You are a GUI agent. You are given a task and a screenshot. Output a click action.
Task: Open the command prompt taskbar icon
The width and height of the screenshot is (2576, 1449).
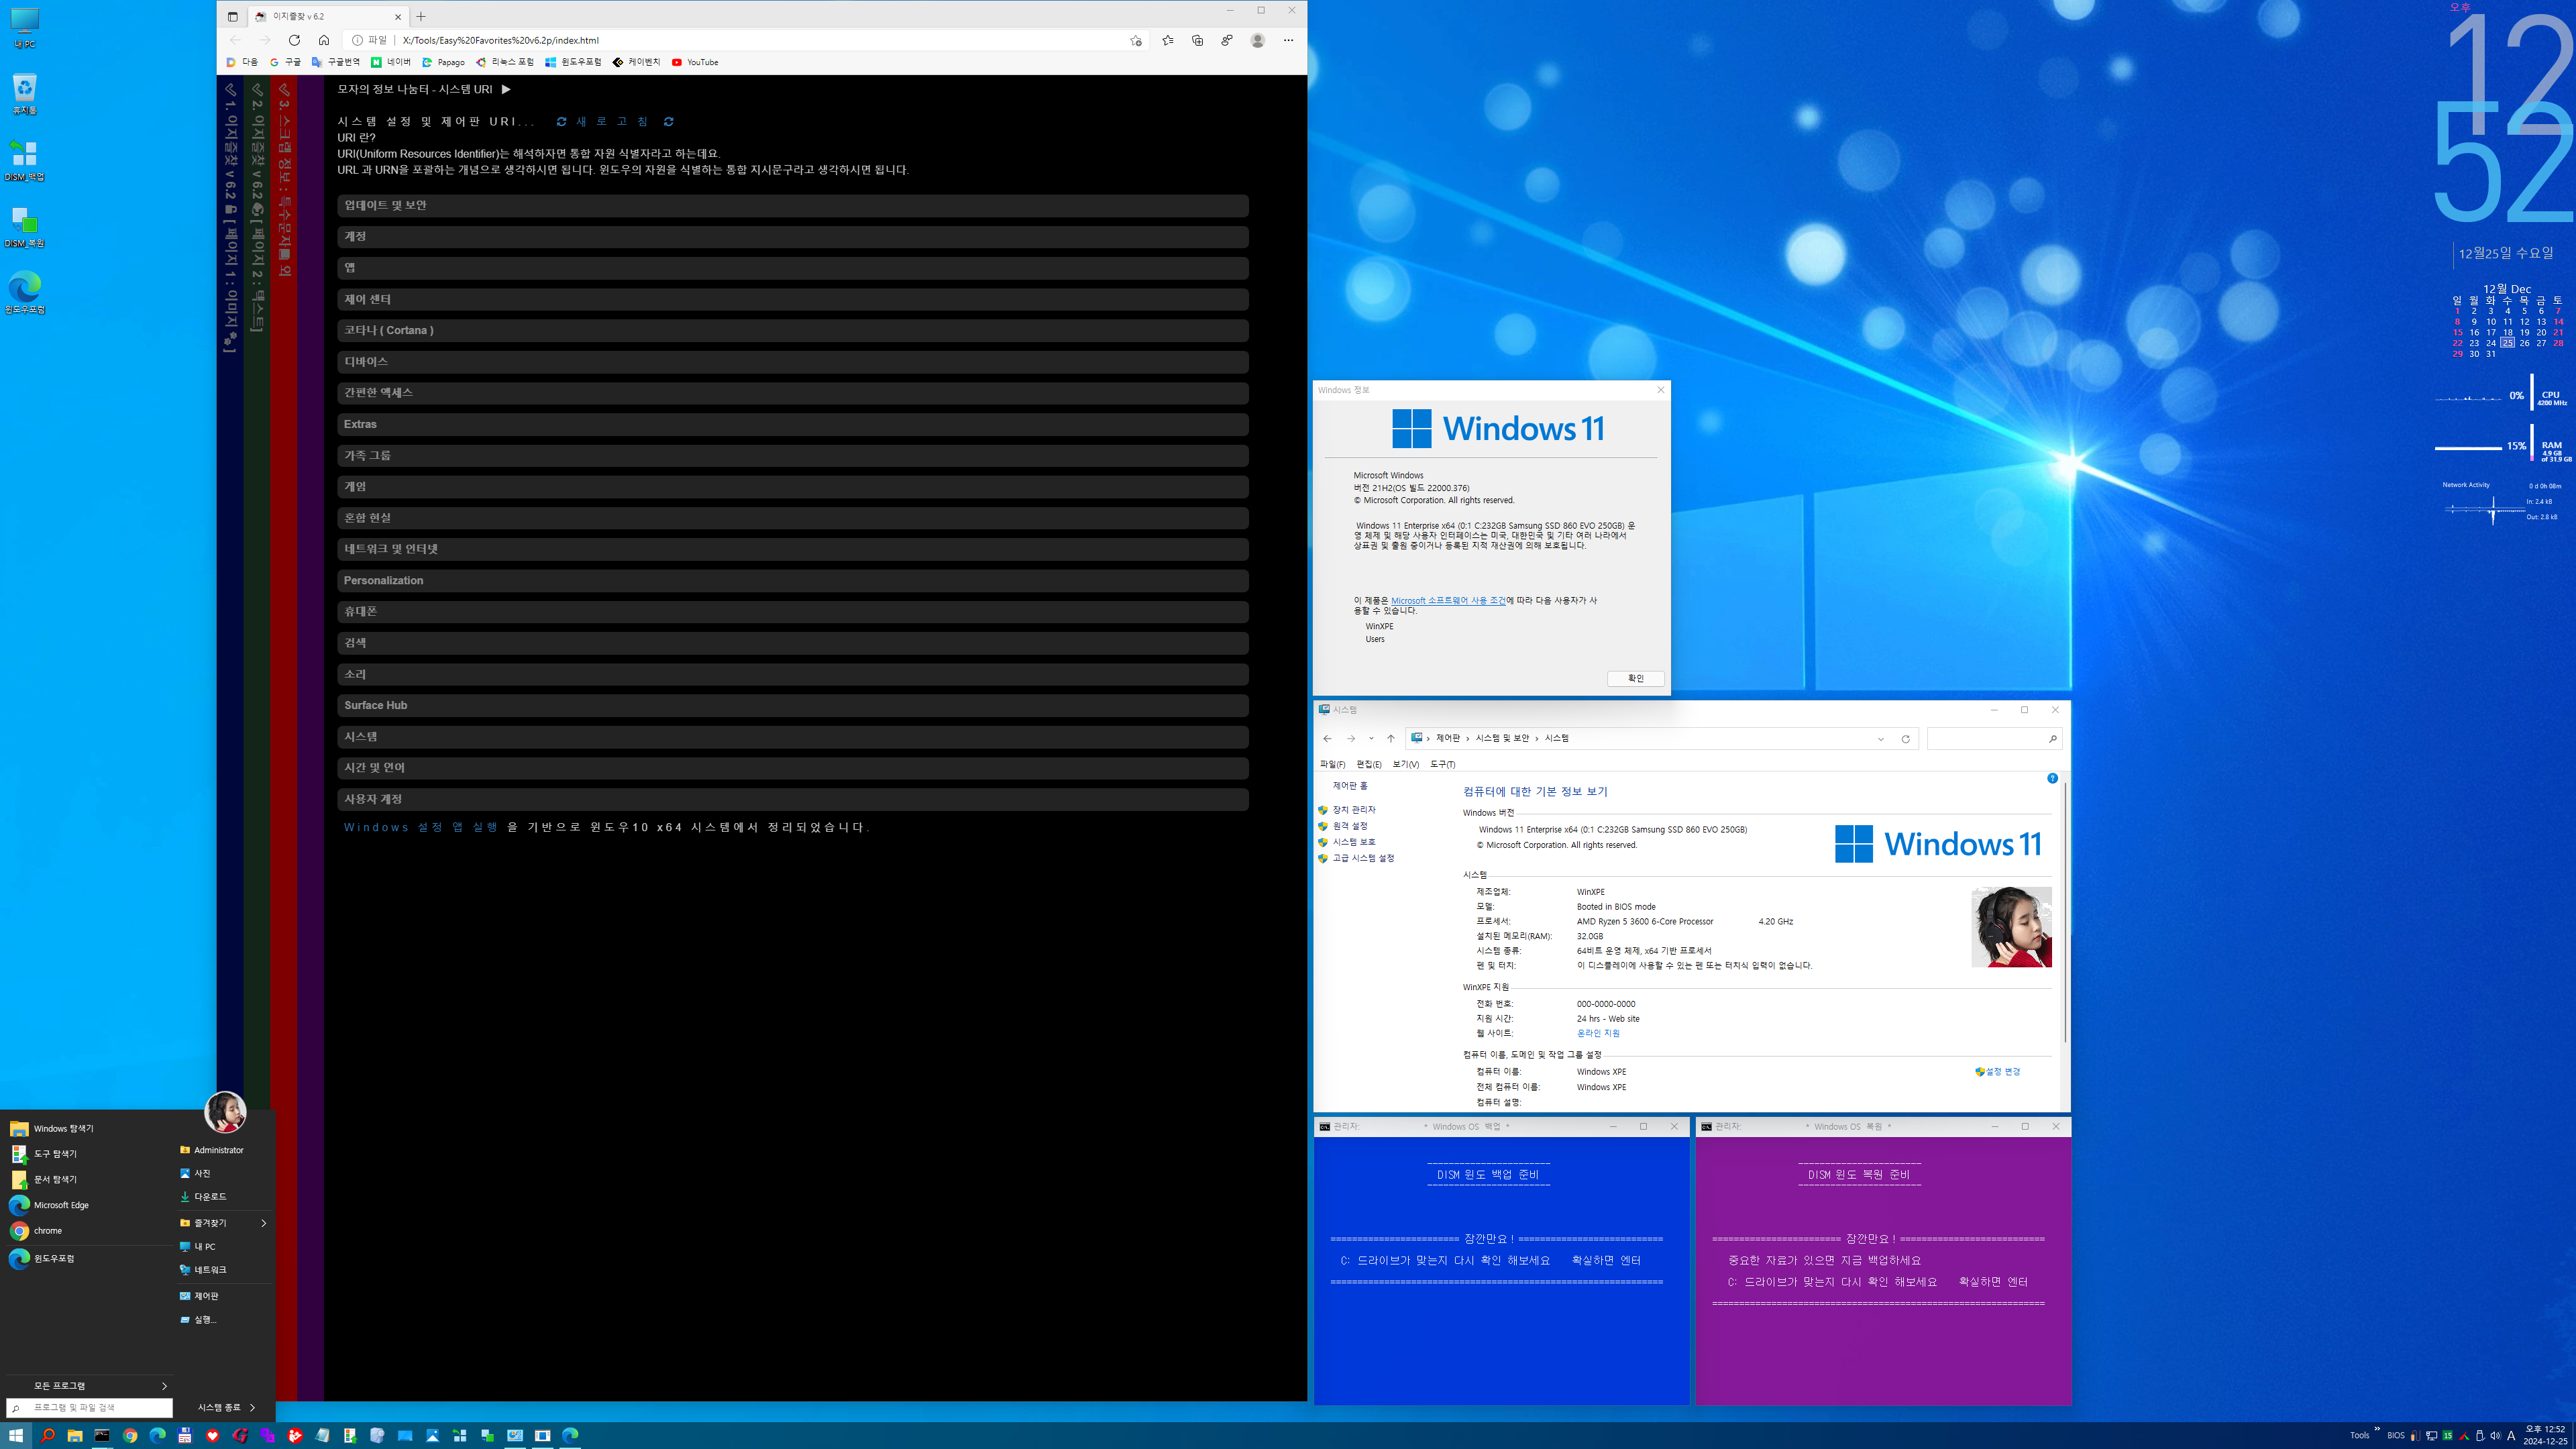point(102,1436)
